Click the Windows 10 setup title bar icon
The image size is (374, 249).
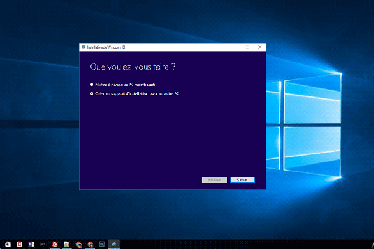click(84, 47)
